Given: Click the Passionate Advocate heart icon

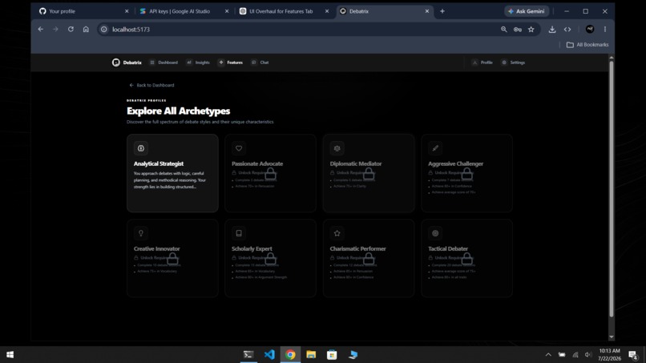Looking at the screenshot, I should 239,148.
